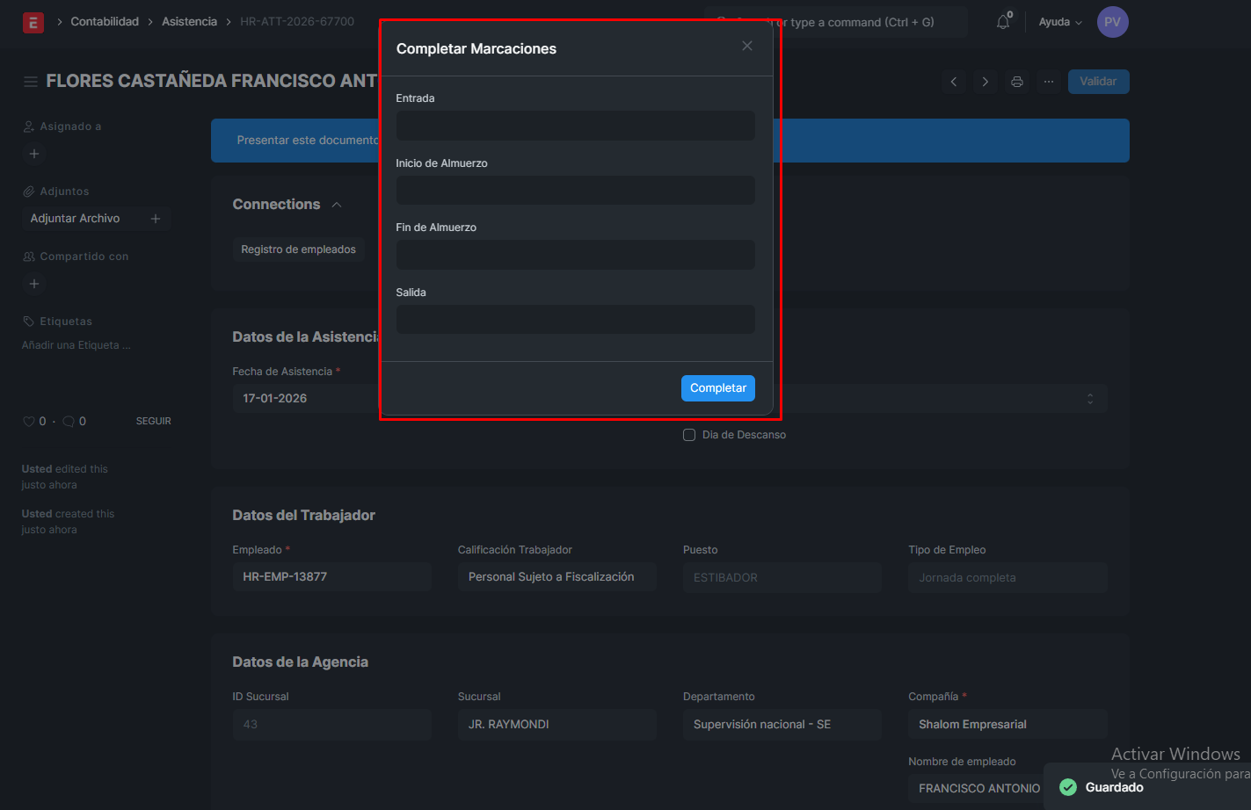Viewport: 1251px width, 810px height.
Task: Like the document with heart icon
Action: coord(28,422)
